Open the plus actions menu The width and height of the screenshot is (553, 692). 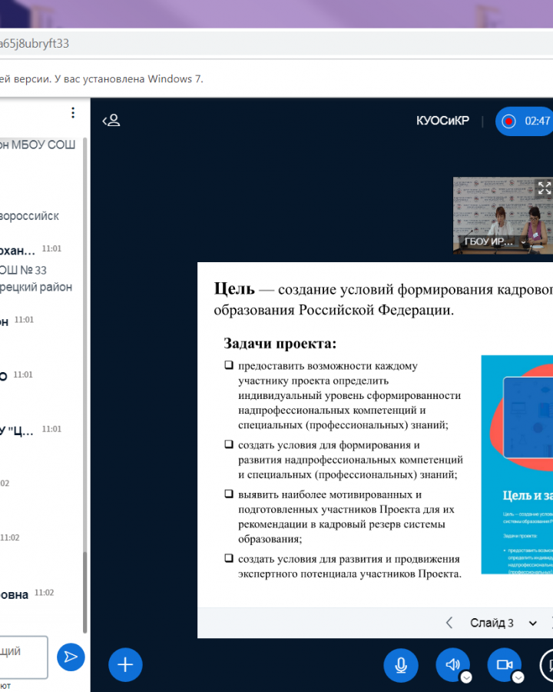[x=125, y=665]
